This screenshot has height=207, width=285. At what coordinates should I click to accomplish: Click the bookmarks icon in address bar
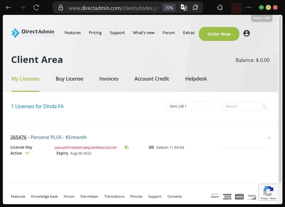click(x=195, y=8)
